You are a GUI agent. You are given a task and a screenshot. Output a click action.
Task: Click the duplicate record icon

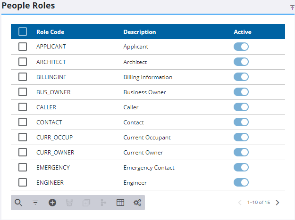(x=86, y=203)
